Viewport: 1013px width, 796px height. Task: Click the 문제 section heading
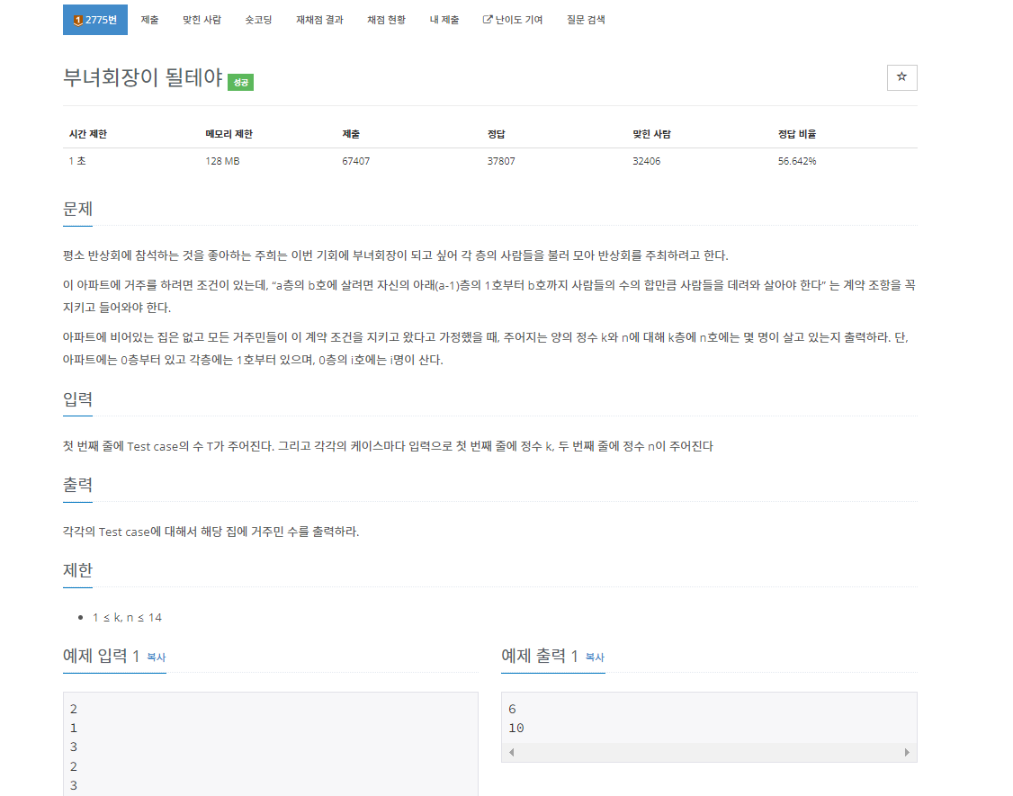point(77,210)
